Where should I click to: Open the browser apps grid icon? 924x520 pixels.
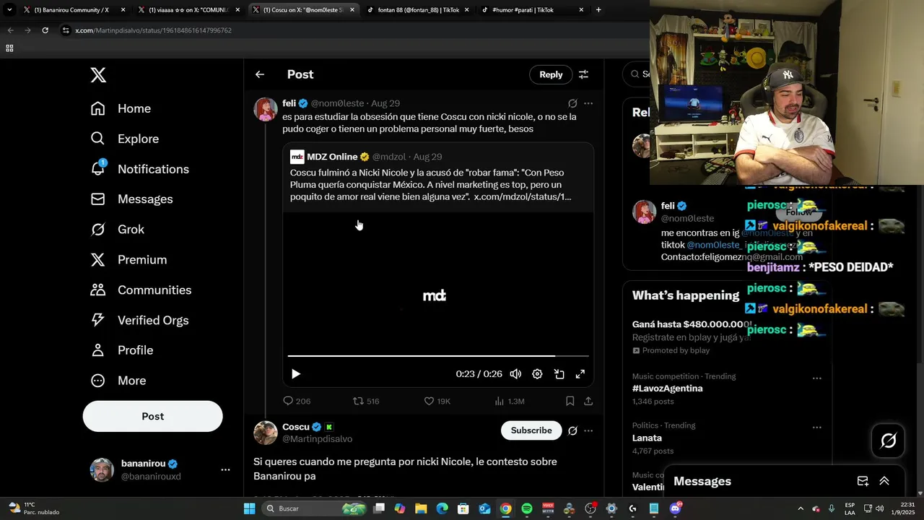tap(9, 48)
